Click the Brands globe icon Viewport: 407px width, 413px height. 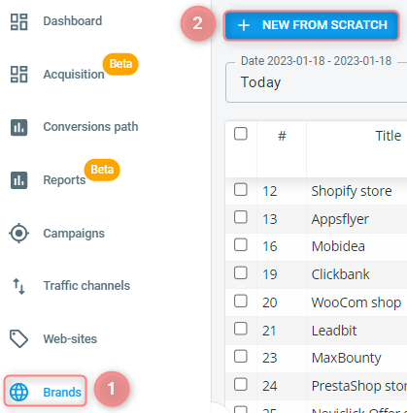pos(18,392)
